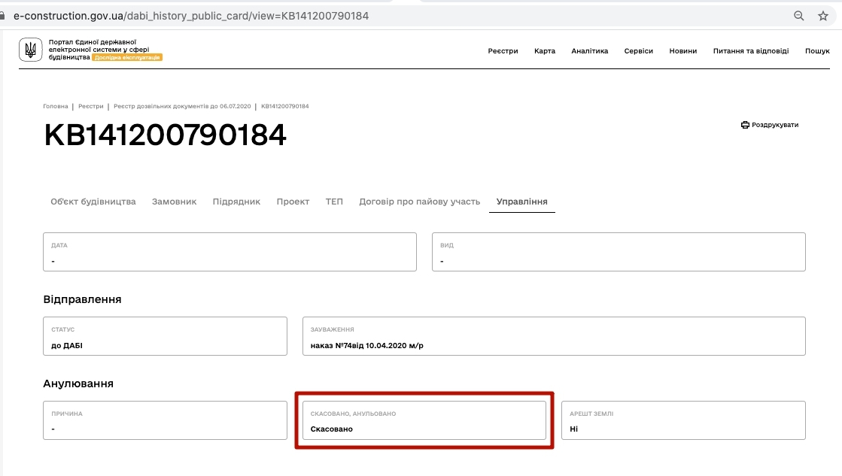Click the browser address bar URL
This screenshot has width=842, height=476.
tap(191, 16)
